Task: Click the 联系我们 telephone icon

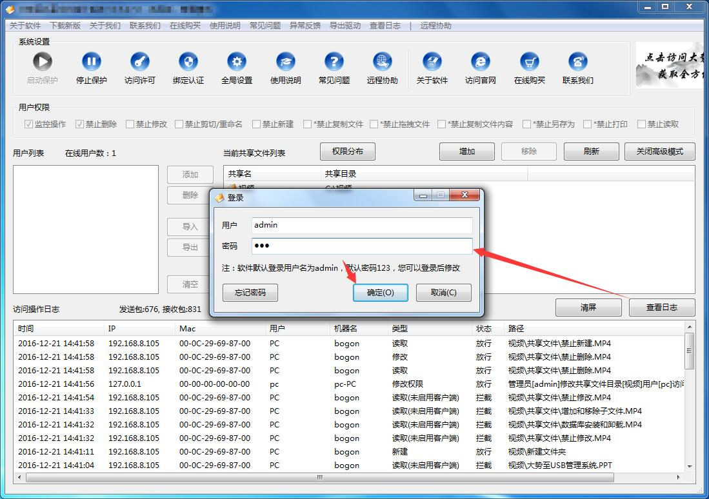Action: (578, 63)
